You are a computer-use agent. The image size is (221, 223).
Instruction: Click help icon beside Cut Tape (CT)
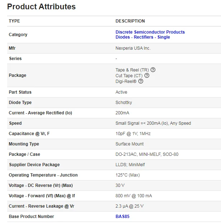tap(147, 75)
